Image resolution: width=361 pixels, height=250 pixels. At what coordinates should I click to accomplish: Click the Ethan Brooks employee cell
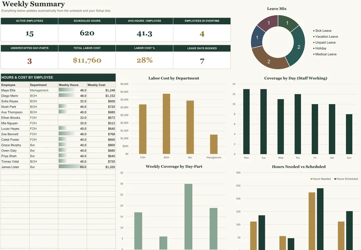15,118
